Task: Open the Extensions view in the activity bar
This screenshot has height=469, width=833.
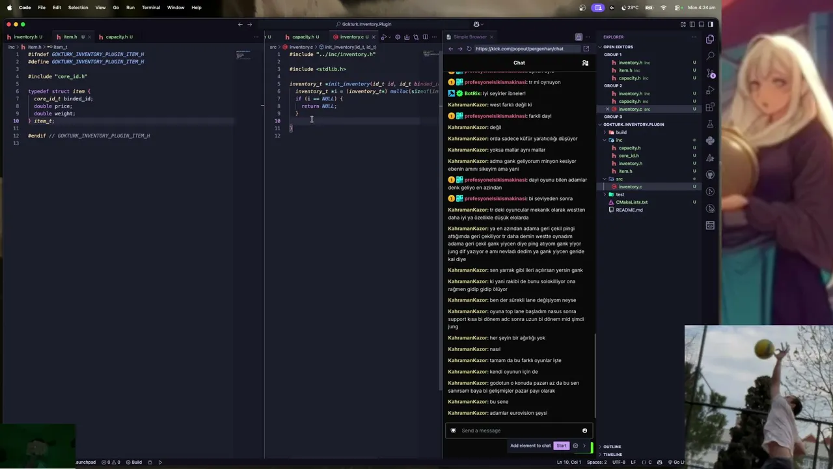Action: click(x=710, y=107)
